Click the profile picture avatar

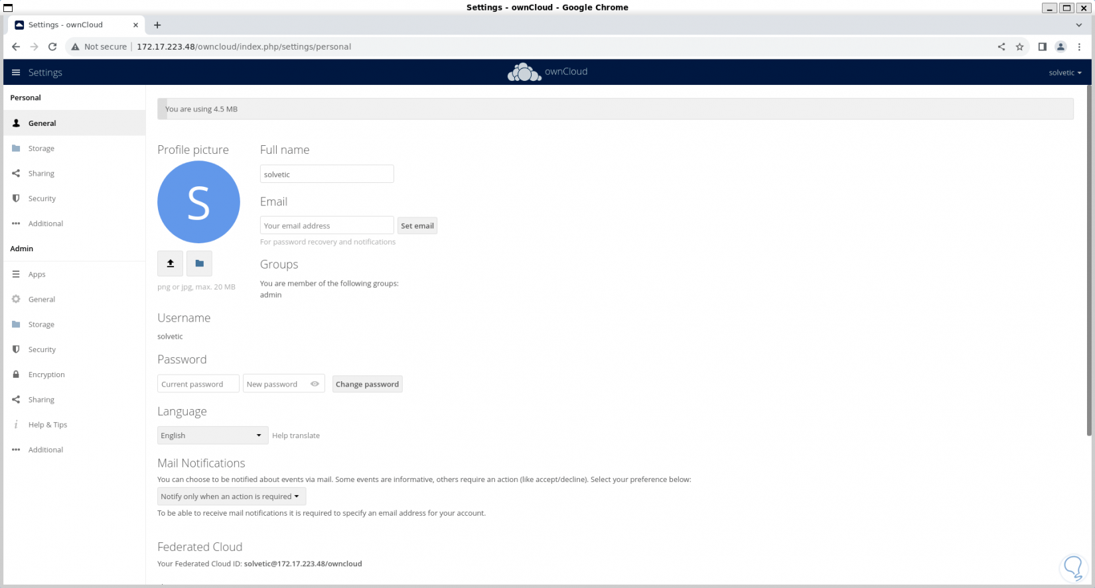coord(198,202)
